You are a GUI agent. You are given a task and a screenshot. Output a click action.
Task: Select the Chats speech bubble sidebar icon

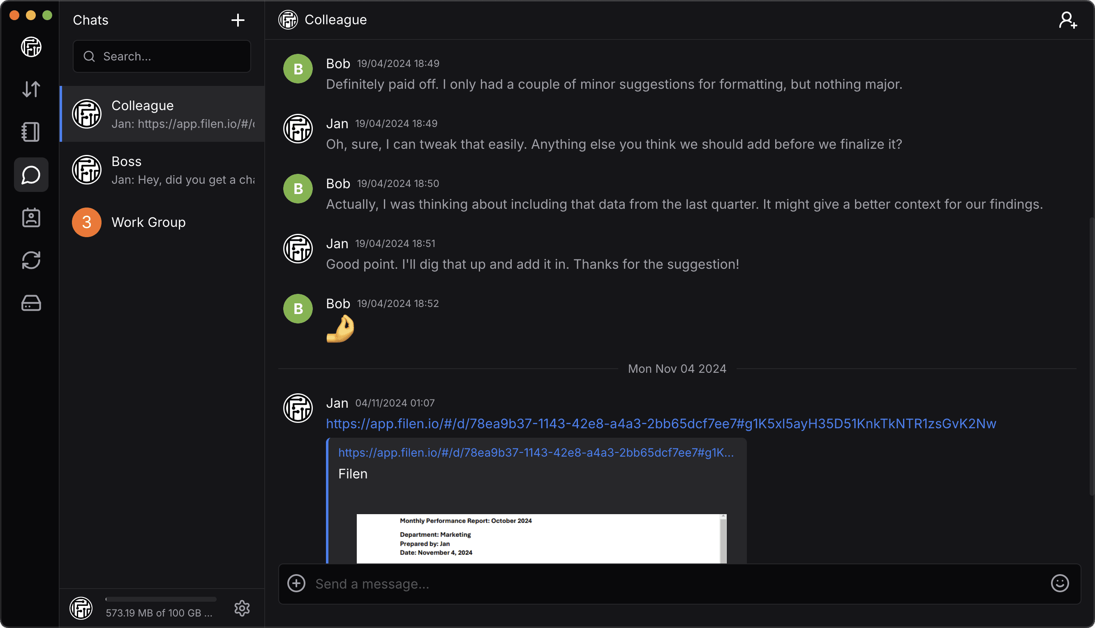pyautogui.click(x=31, y=175)
